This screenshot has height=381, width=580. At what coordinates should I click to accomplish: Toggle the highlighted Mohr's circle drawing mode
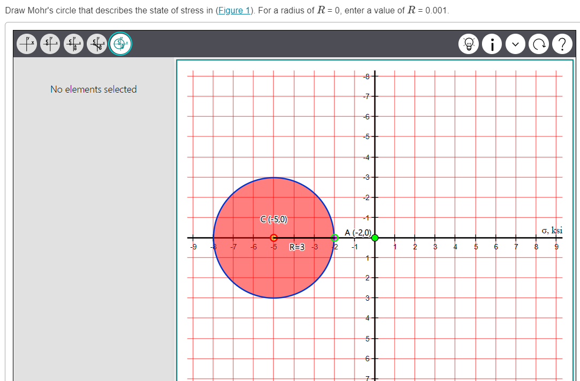click(120, 43)
